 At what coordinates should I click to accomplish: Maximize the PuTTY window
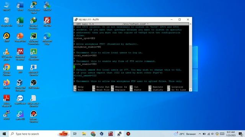pyautogui.click(x=180, y=19)
